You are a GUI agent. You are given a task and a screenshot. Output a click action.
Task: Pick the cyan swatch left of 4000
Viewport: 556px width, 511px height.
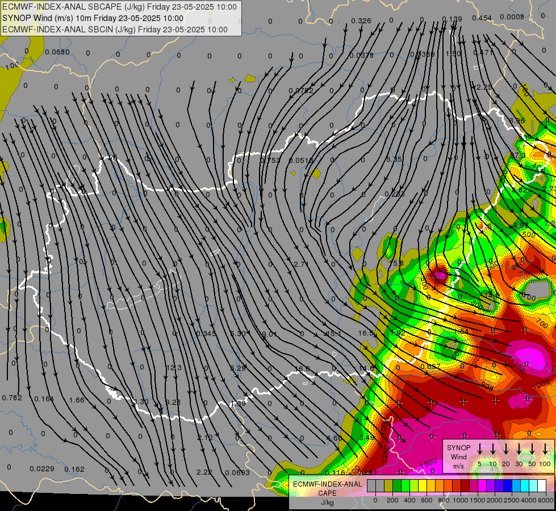pyautogui.click(x=525, y=486)
